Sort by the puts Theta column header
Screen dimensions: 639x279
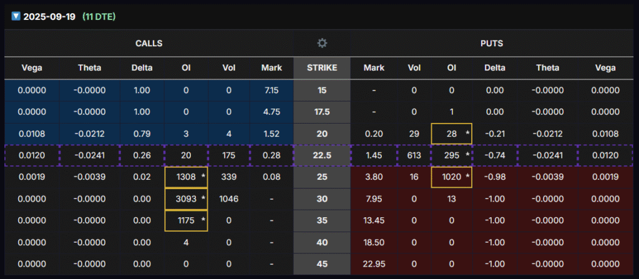pos(547,67)
